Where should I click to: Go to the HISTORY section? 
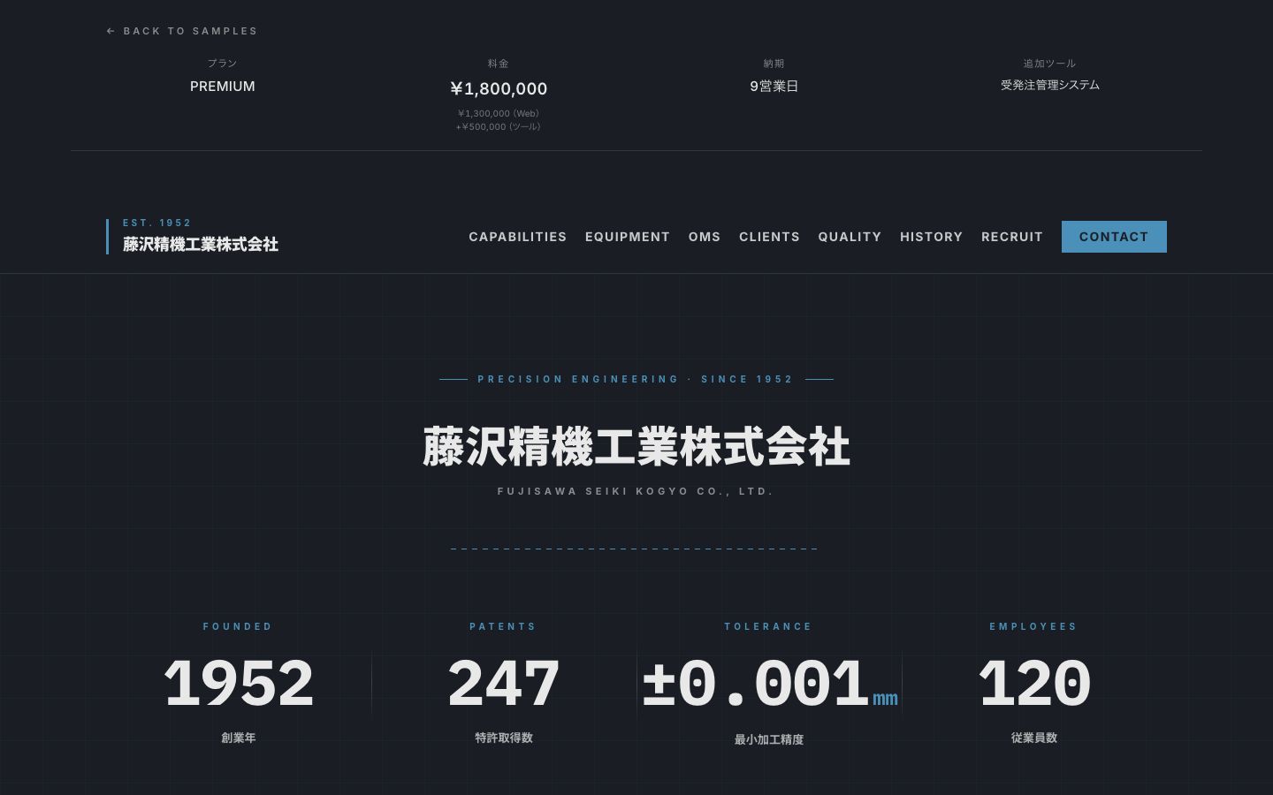click(931, 237)
